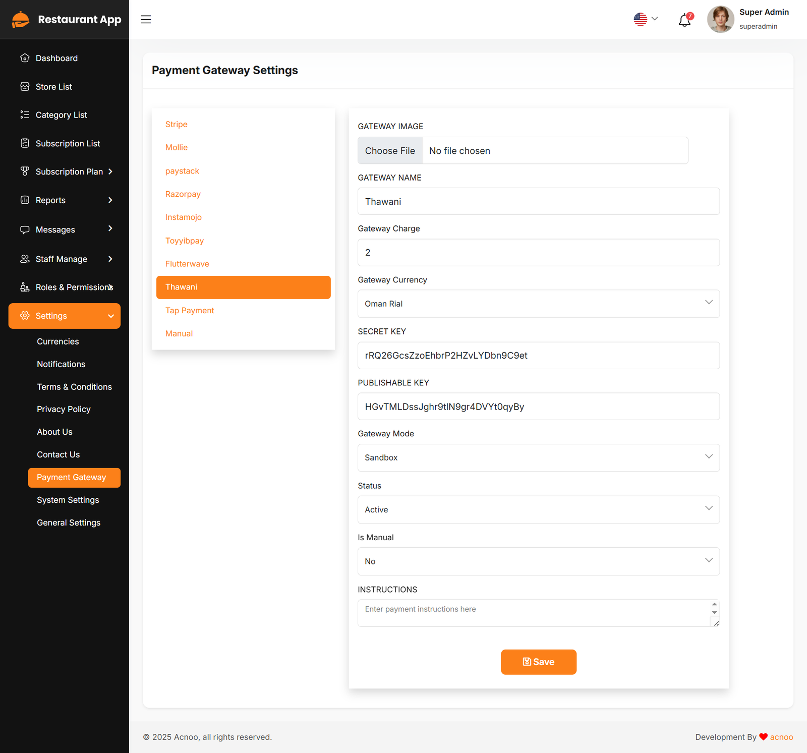Open the language flag dropdown
This screenshot has width=807, height=753.
[x=646, y=19]
